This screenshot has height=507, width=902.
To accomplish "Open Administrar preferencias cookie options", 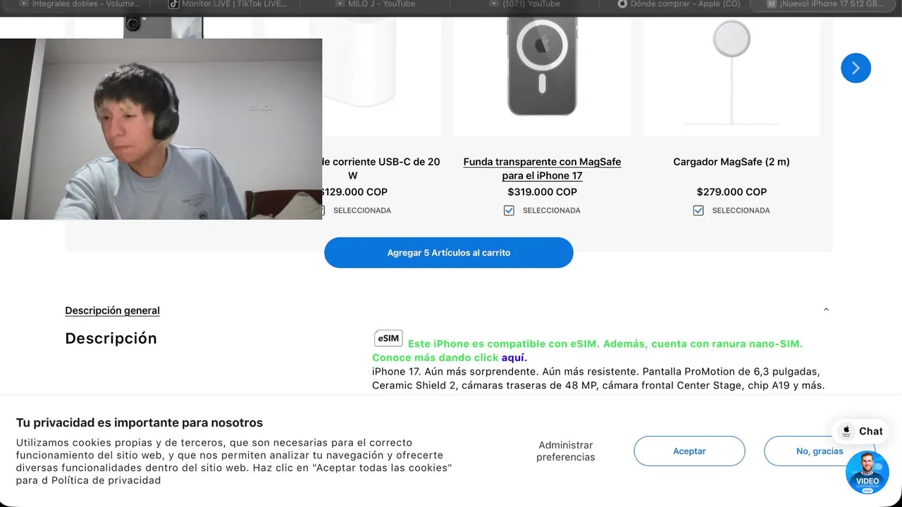I will (566, 451).
